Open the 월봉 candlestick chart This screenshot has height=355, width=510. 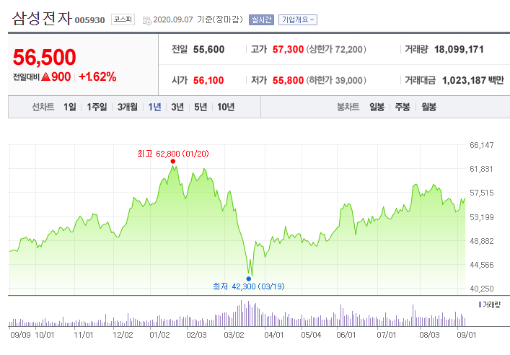(429, 107)
